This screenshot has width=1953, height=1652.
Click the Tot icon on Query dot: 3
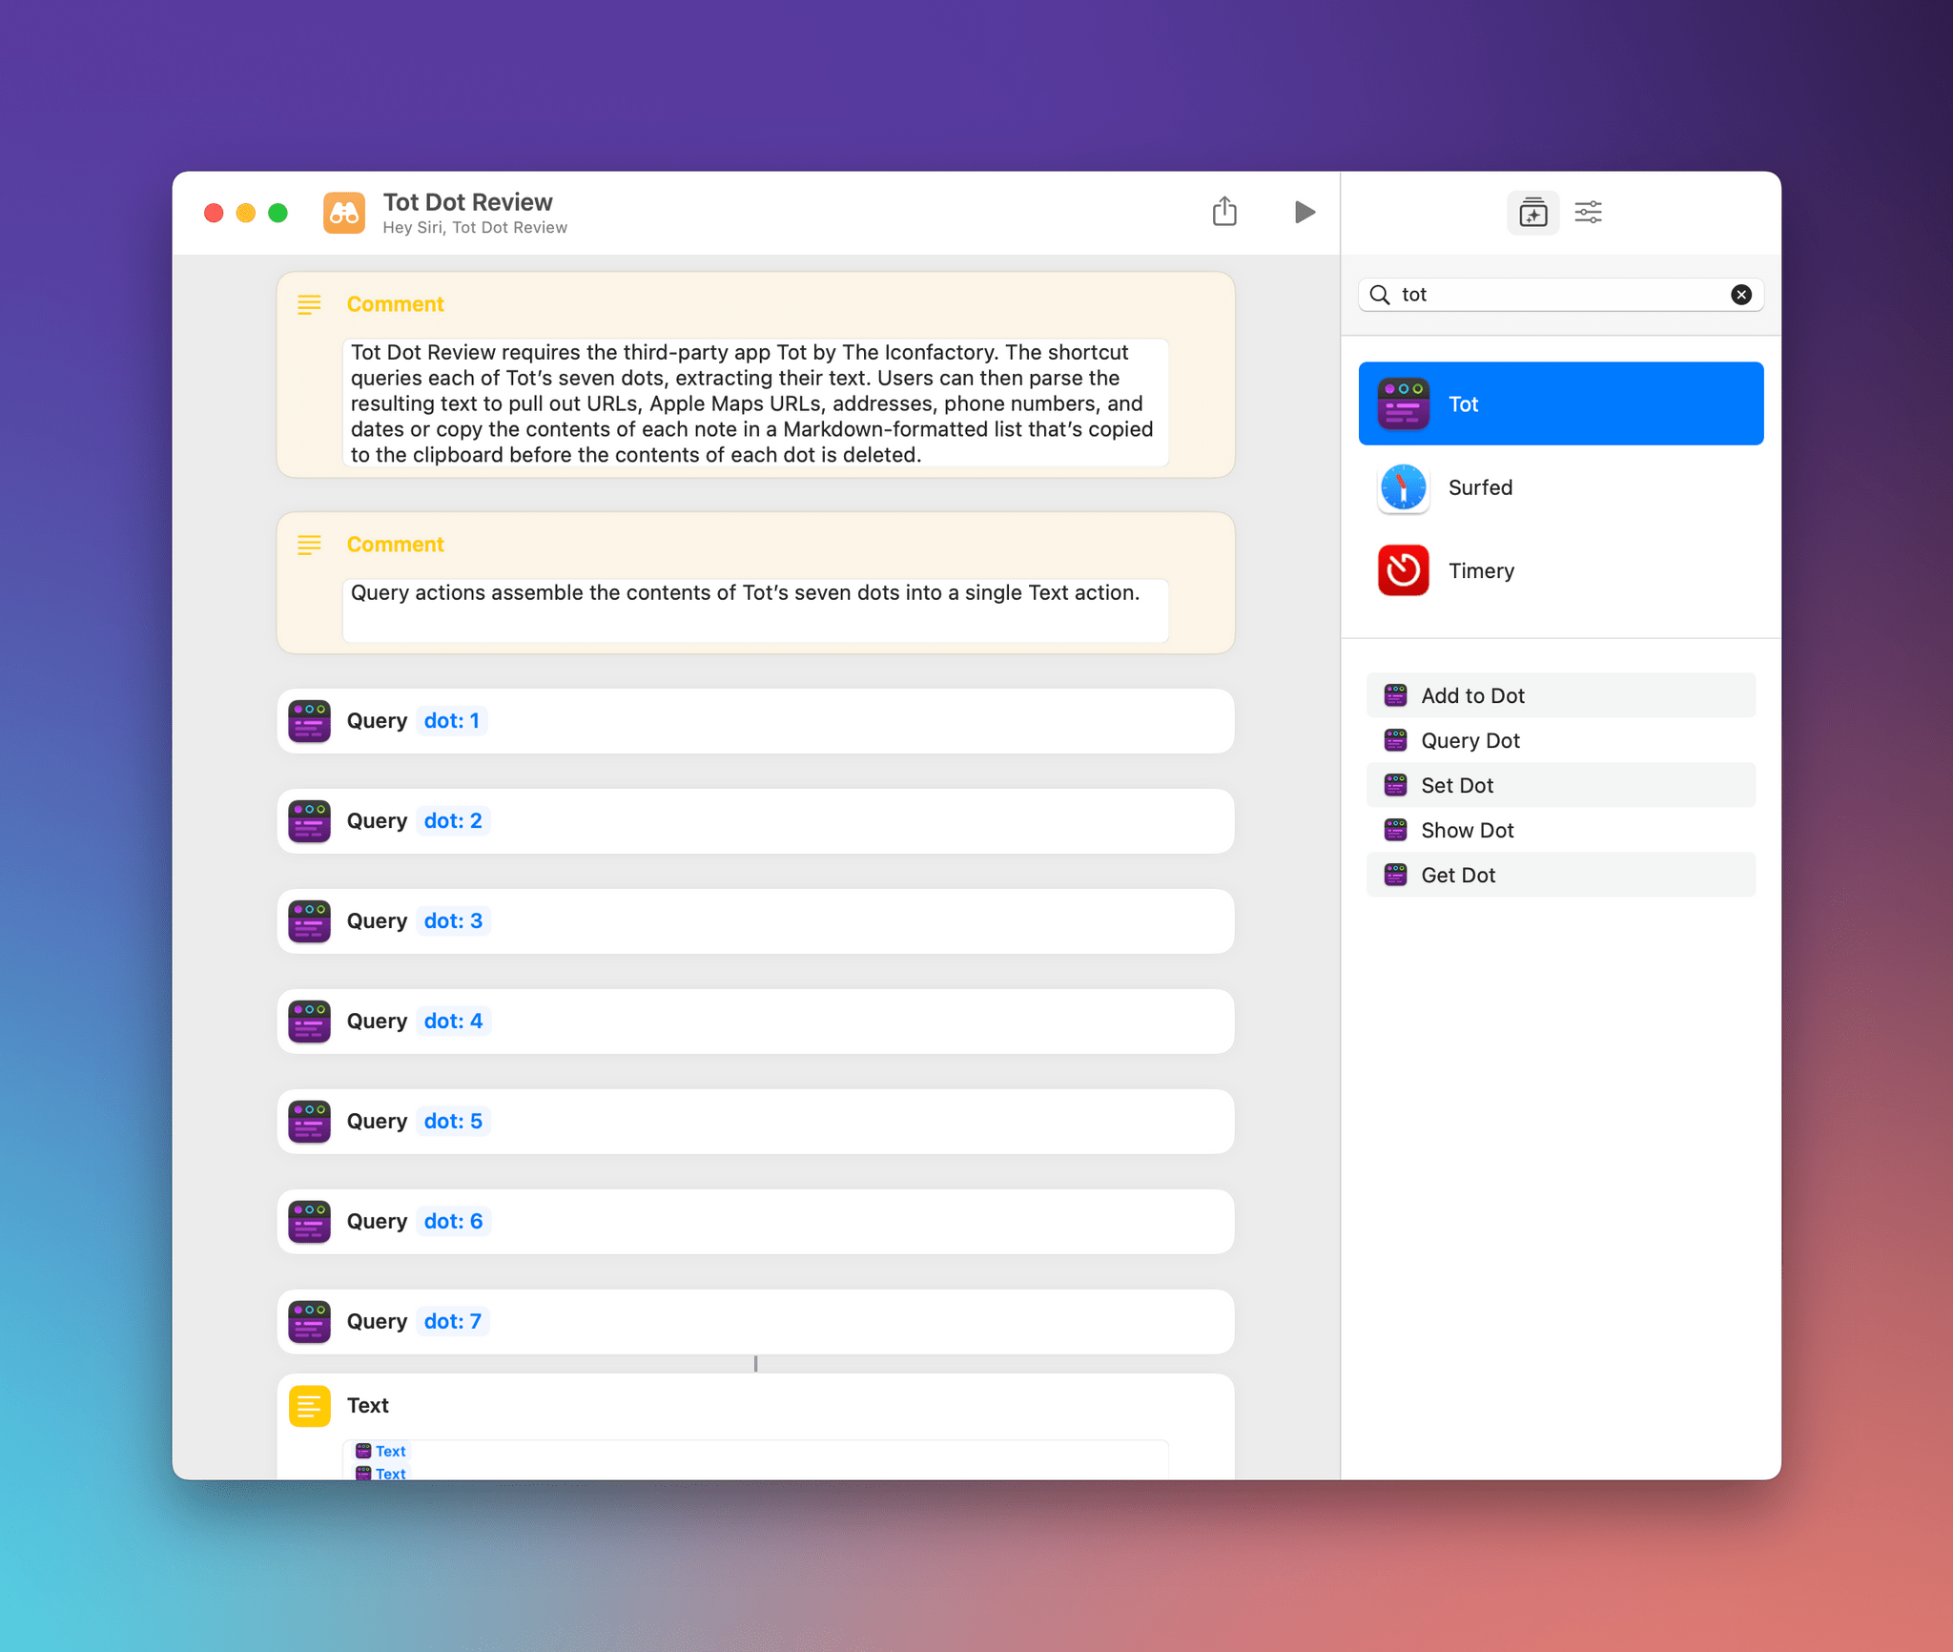(310, 921)
